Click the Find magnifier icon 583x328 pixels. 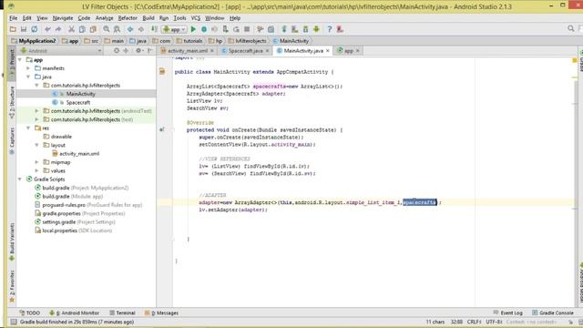(x=107, y=29)
